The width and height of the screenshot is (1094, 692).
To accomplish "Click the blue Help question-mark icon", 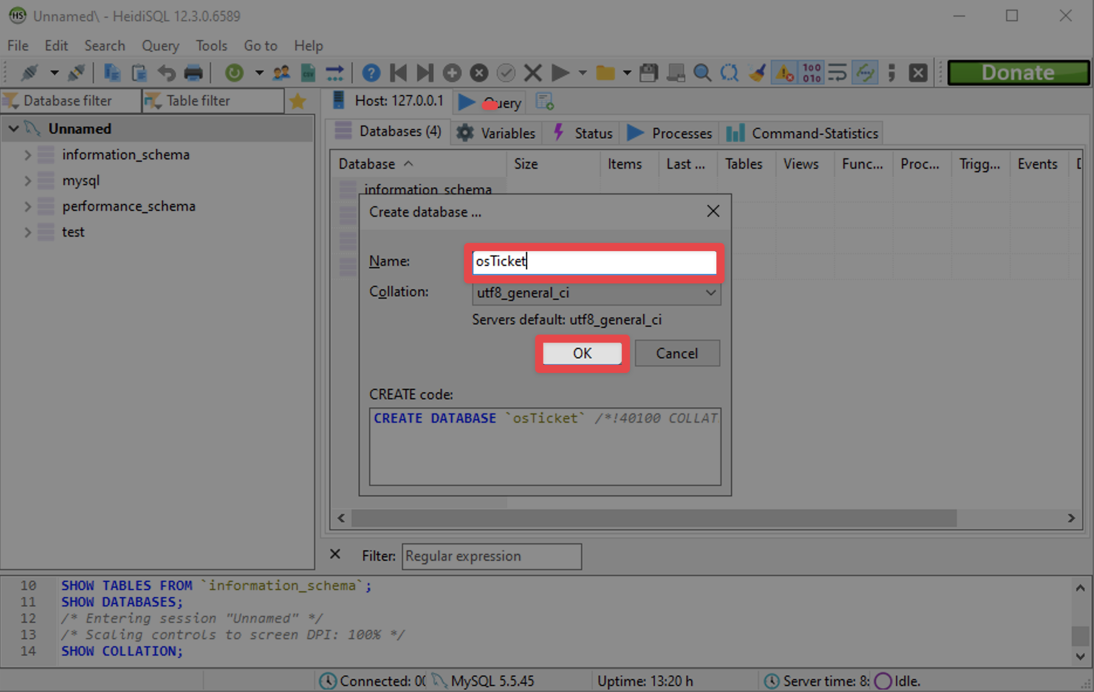I will pyautogui.click(x=371, y=73).
